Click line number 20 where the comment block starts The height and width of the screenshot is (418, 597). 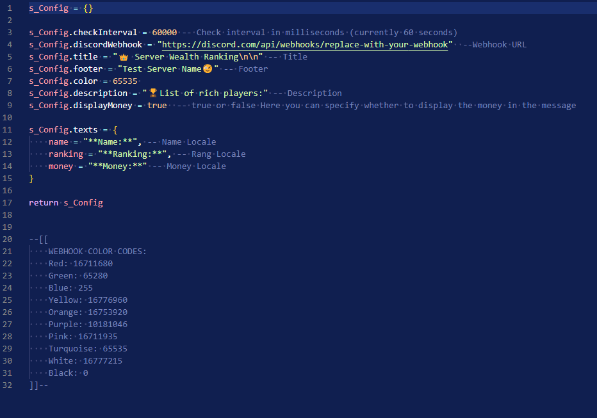pyautogui.click(x=9, y=239)
